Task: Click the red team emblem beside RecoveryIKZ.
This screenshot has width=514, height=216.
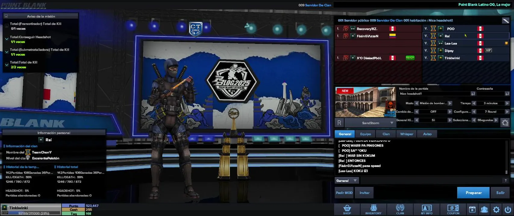Action: coord(346,28)
